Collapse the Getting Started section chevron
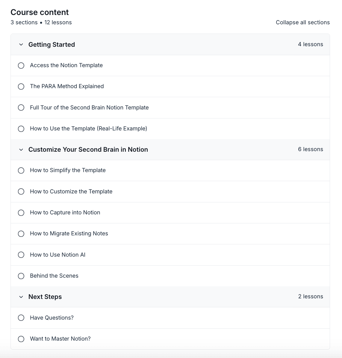This screenshot has width=342, height=358. (x=21, y=44)
